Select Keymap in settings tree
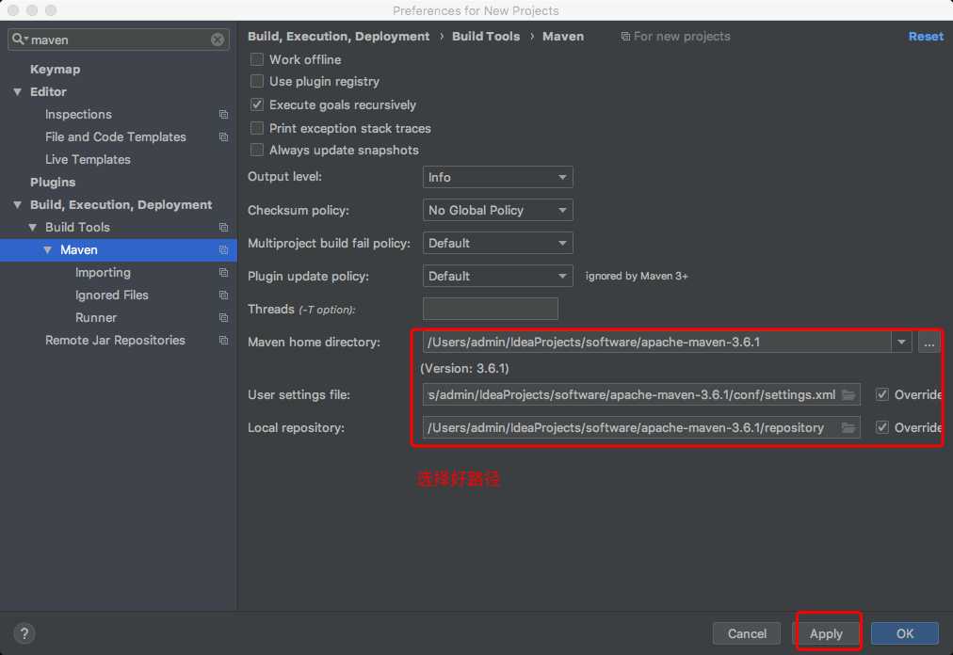The height and width of the screenshot is (655, 953). [56, 70]
